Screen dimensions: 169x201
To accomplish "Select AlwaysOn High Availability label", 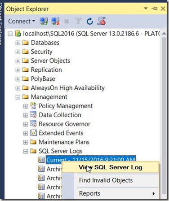I will coord(68,88).
